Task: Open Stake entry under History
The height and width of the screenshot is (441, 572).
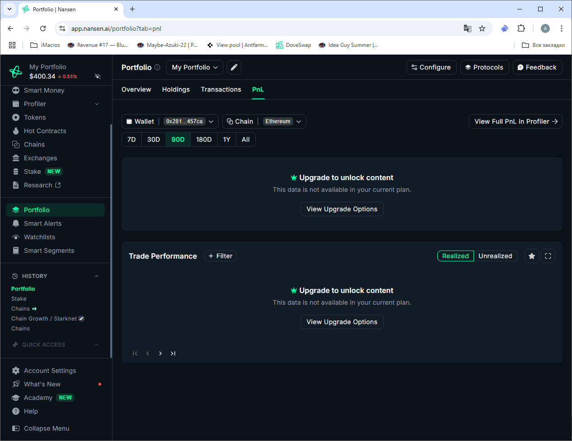Action: [x=19, y=299]
